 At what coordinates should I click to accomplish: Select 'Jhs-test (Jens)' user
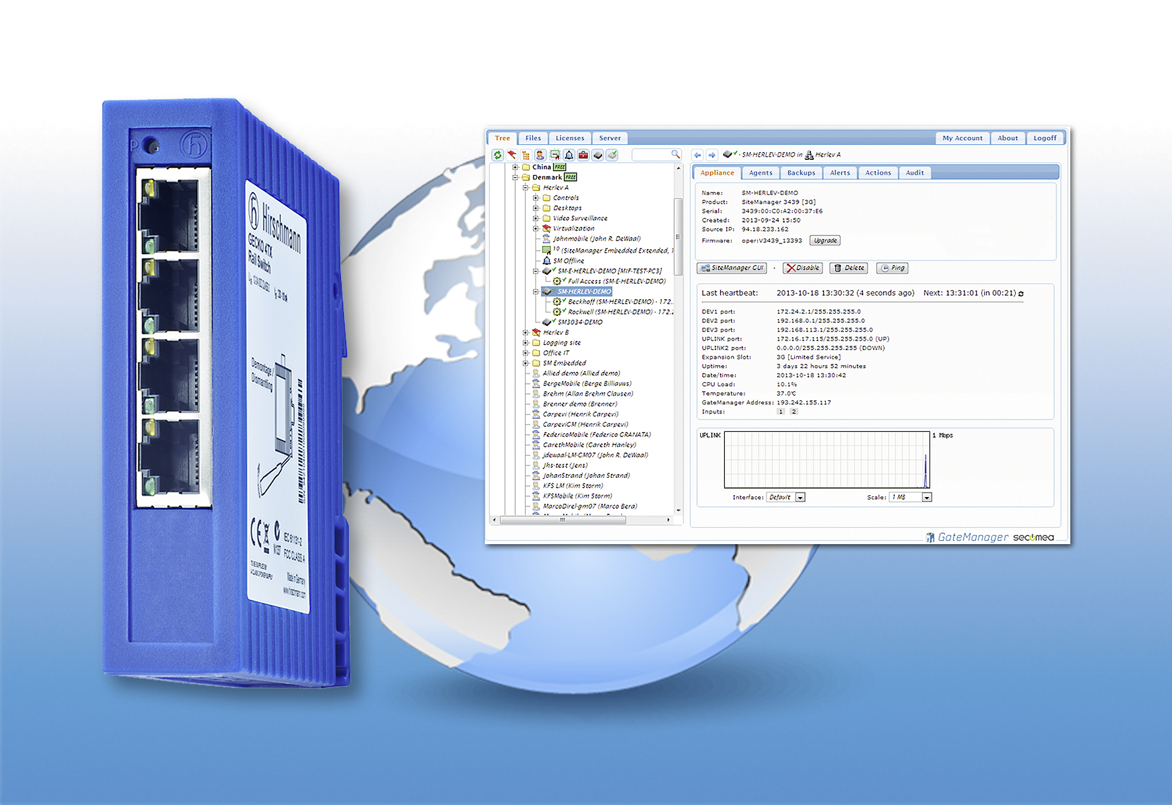pyautogui.click(x=565, y=465)
